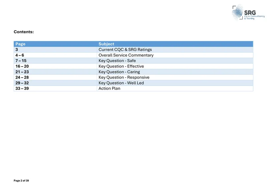This screenshot has width=267, height=188.
Task: Select 'Current CQC & SRG Ratings' entry
Action: tap(125, 50)
